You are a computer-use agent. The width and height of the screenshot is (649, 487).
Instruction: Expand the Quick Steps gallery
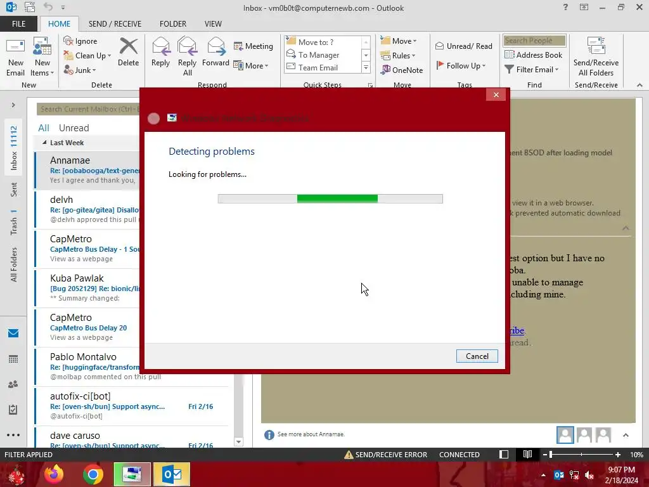click(x=366, y=67)
